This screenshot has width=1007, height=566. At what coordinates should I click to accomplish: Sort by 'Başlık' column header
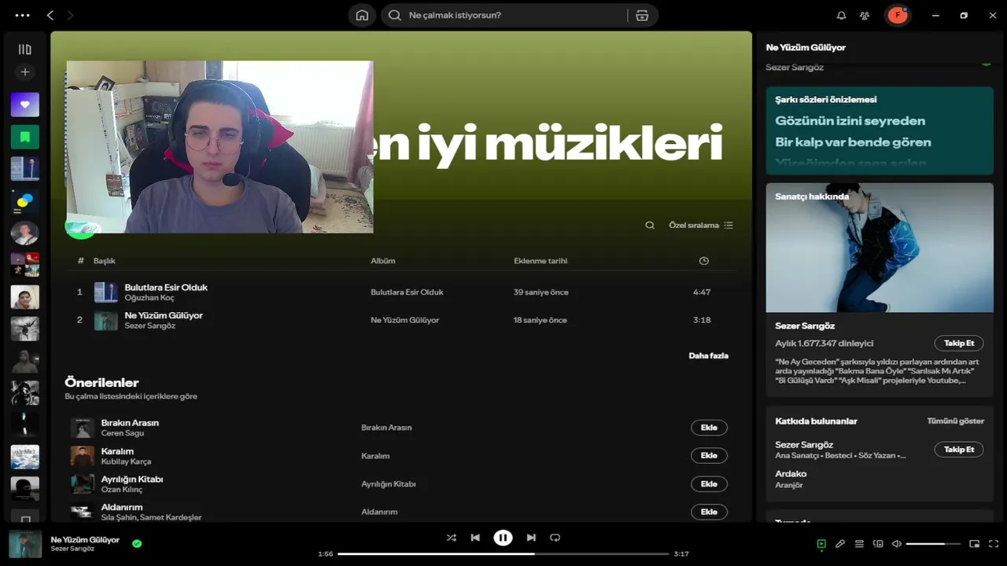[105, 261]
